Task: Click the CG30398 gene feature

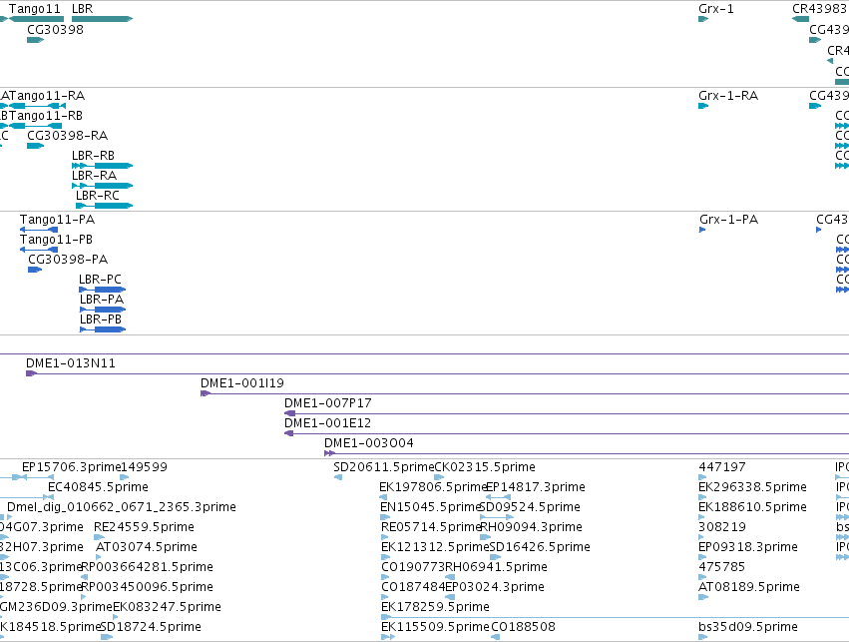Action: coord(35,40)
